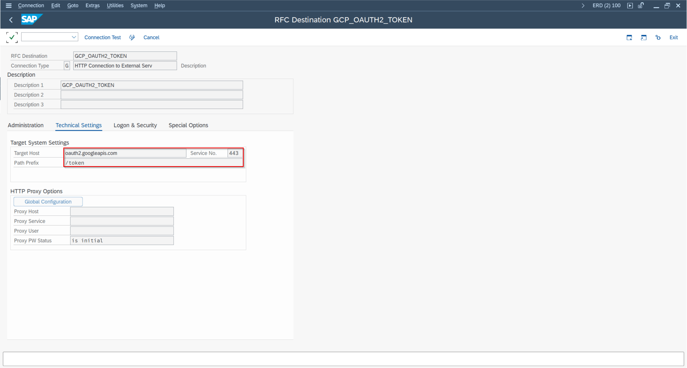Go back using the left arrow icon
The width and height of the screenshot is (687, 368).
11,20
